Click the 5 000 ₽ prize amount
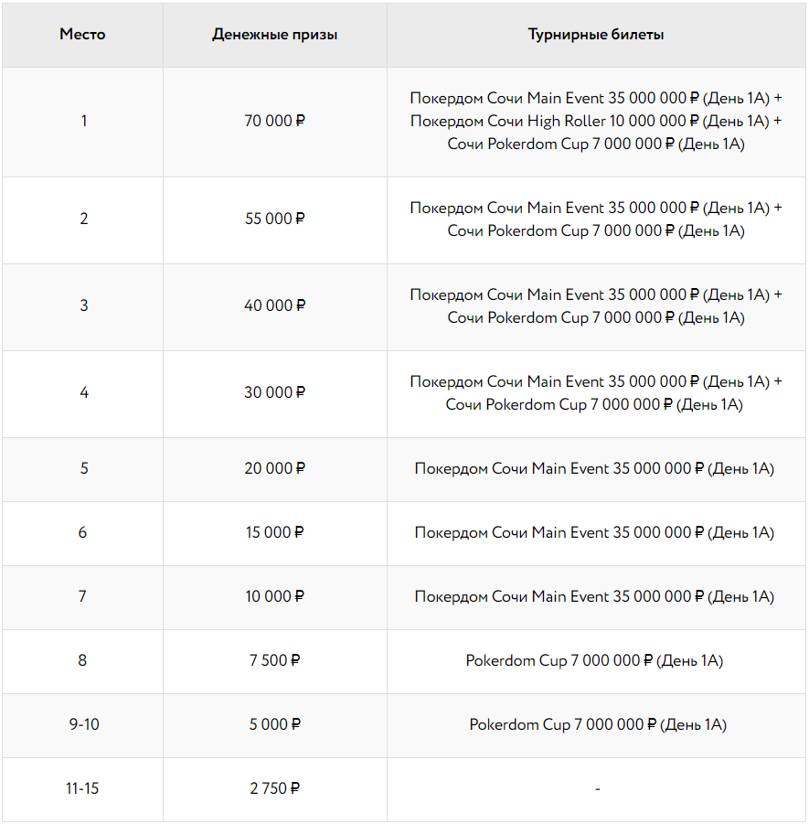Image resolution: width=809 pixels, height=824 pixels. [274, 724]
